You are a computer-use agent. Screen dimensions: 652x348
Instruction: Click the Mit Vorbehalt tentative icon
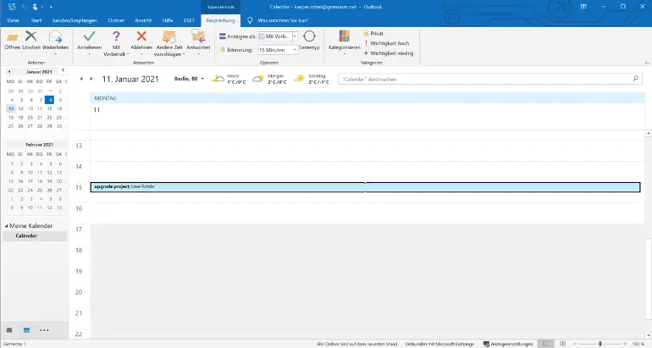tap(116, 37)
